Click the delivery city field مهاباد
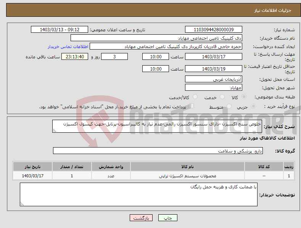The image size is (301, 228). point(214,88)
